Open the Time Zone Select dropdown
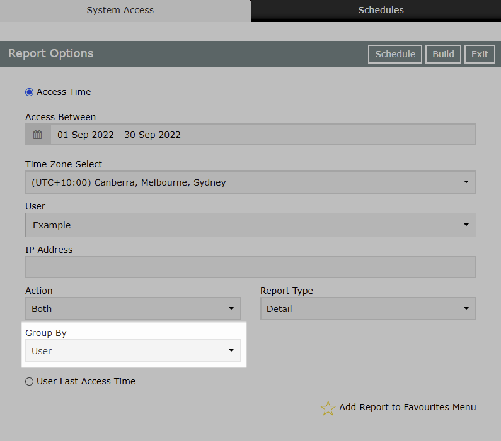 pos(251,182)
